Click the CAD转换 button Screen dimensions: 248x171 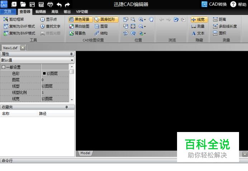pyautogui.click(x=214, y=4)
